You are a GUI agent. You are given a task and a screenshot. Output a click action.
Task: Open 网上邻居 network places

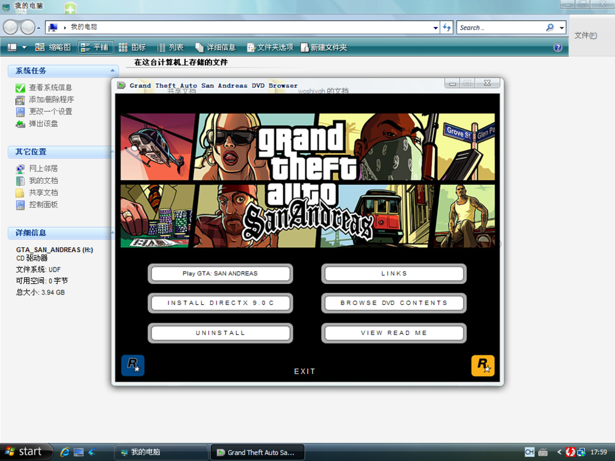click(x=43, y=168)
